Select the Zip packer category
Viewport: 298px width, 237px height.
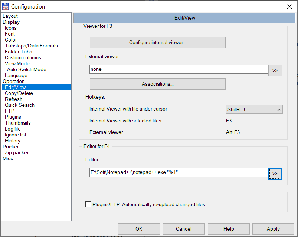click(x=17, y=153)
